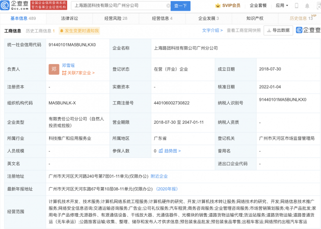Select 历史工商信息 section tab

(x=40, y=31)
